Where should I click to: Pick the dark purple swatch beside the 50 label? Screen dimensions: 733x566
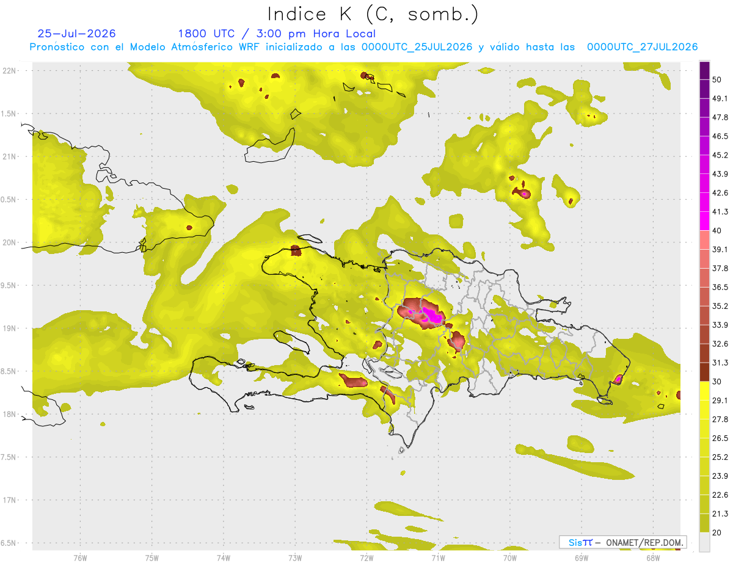(704, 70)
